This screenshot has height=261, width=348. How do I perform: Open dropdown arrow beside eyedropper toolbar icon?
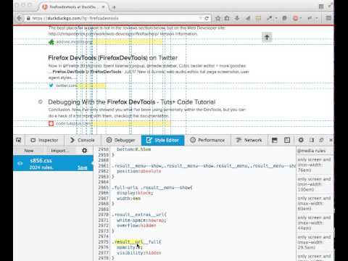pos(276,18)
